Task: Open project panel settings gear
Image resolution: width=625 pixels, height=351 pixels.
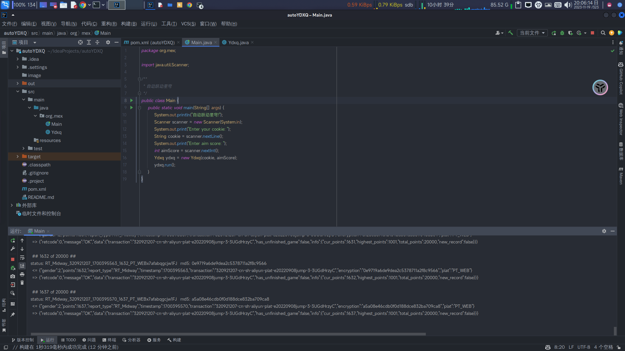Action: click(108, 42)
